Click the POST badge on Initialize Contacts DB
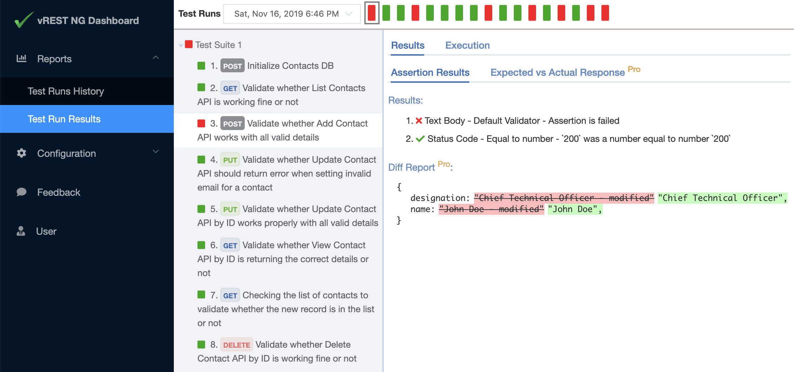 coord(232,66)
